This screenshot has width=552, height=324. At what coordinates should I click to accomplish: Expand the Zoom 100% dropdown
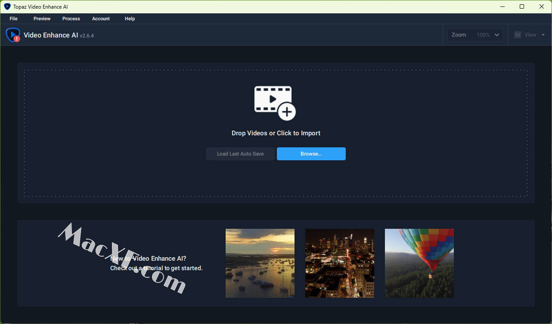pos(475,35)
